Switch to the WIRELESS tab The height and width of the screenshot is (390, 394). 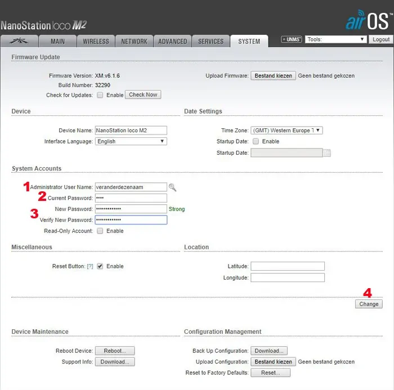(x=96, y=41)
